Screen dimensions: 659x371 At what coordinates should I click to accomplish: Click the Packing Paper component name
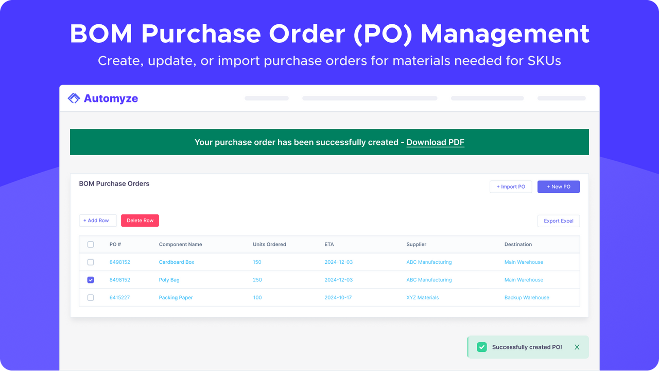click(176, 298)
